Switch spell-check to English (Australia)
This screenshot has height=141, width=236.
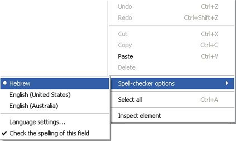[34, 106]
